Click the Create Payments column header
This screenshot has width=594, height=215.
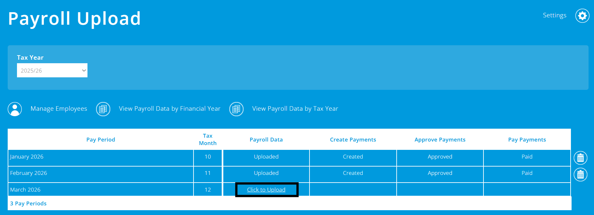click(353, 140)
